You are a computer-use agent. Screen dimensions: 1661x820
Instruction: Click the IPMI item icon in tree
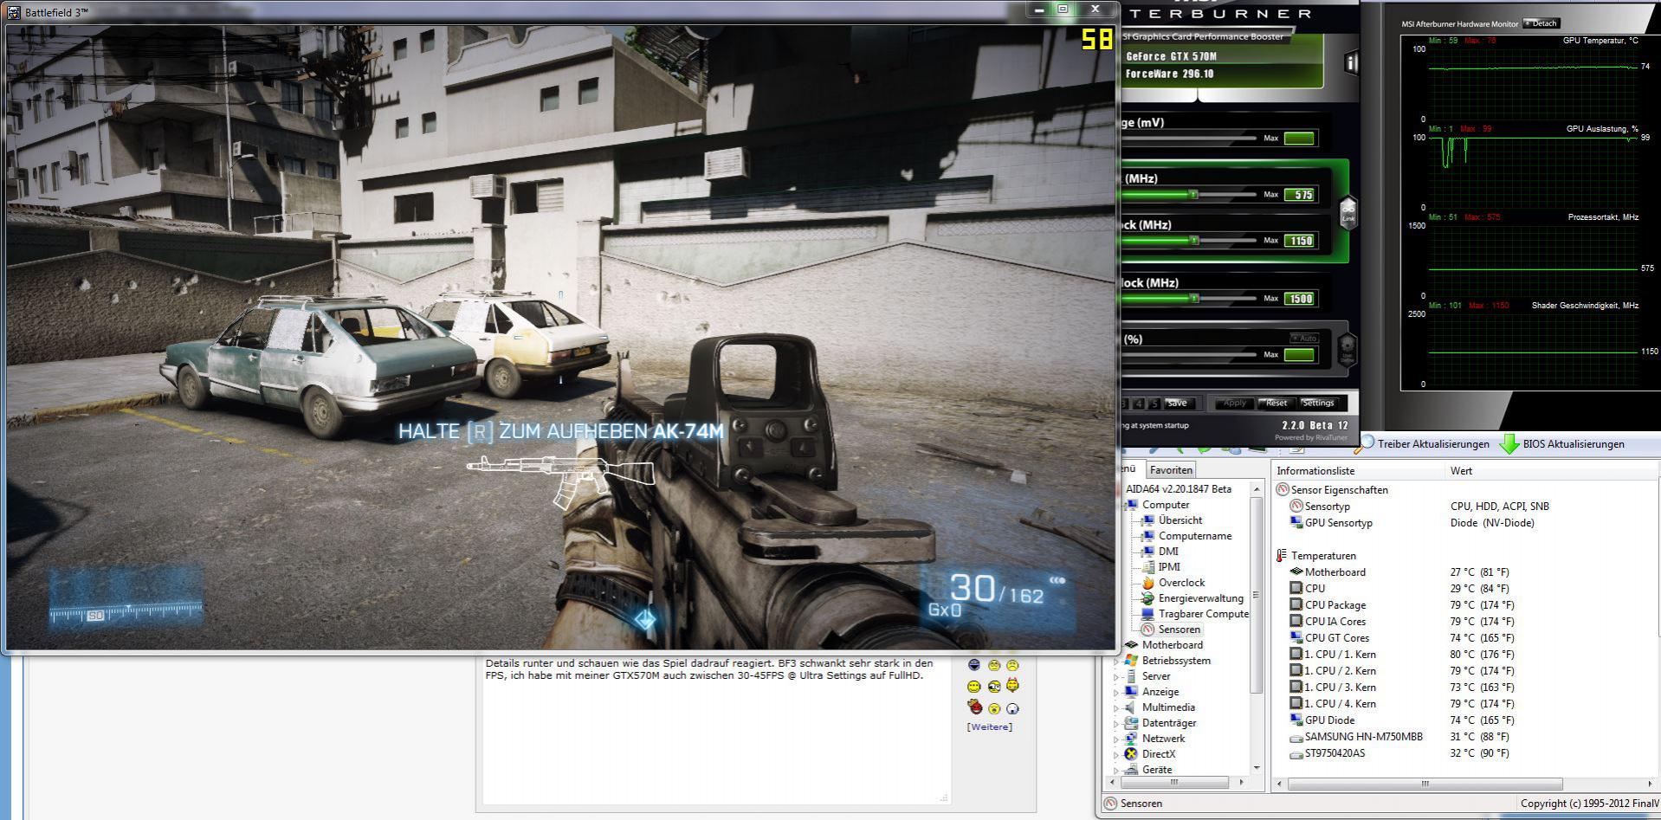(1147, 567)
